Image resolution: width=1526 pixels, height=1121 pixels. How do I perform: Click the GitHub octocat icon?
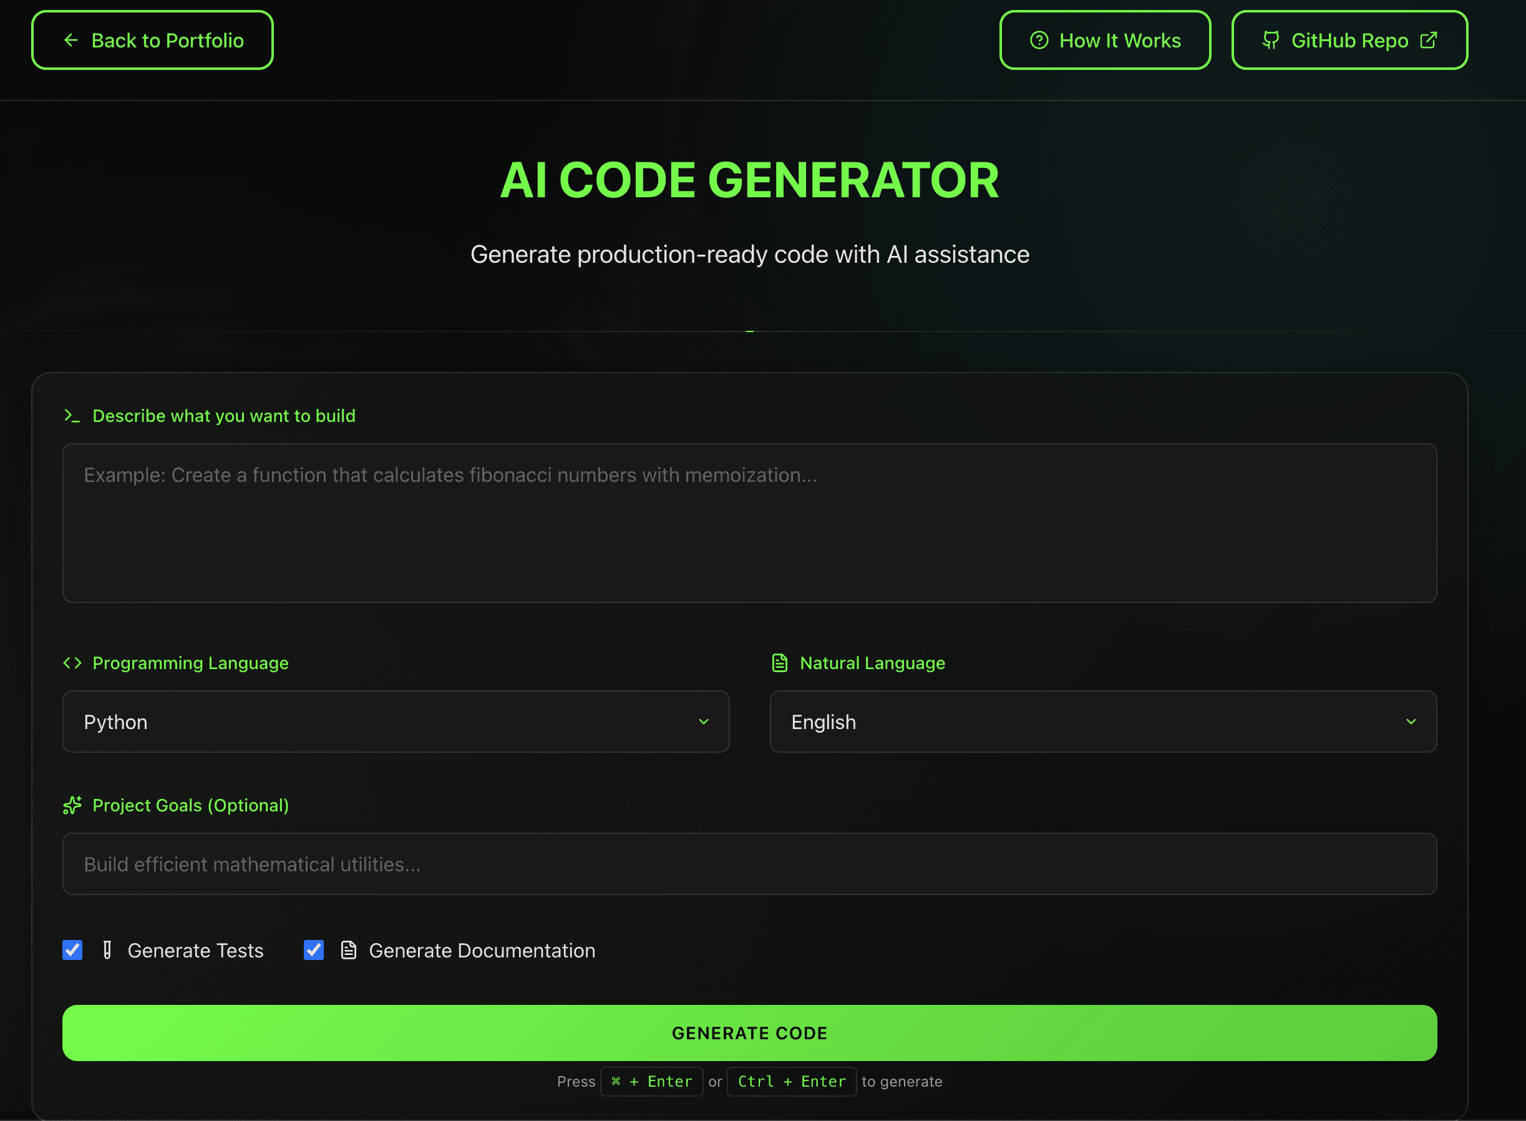coord(1271,41)
